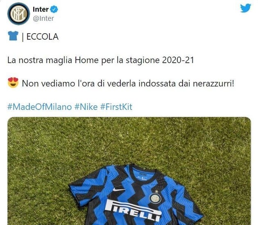Open the Inter club profile avatar

coord(18,14)
